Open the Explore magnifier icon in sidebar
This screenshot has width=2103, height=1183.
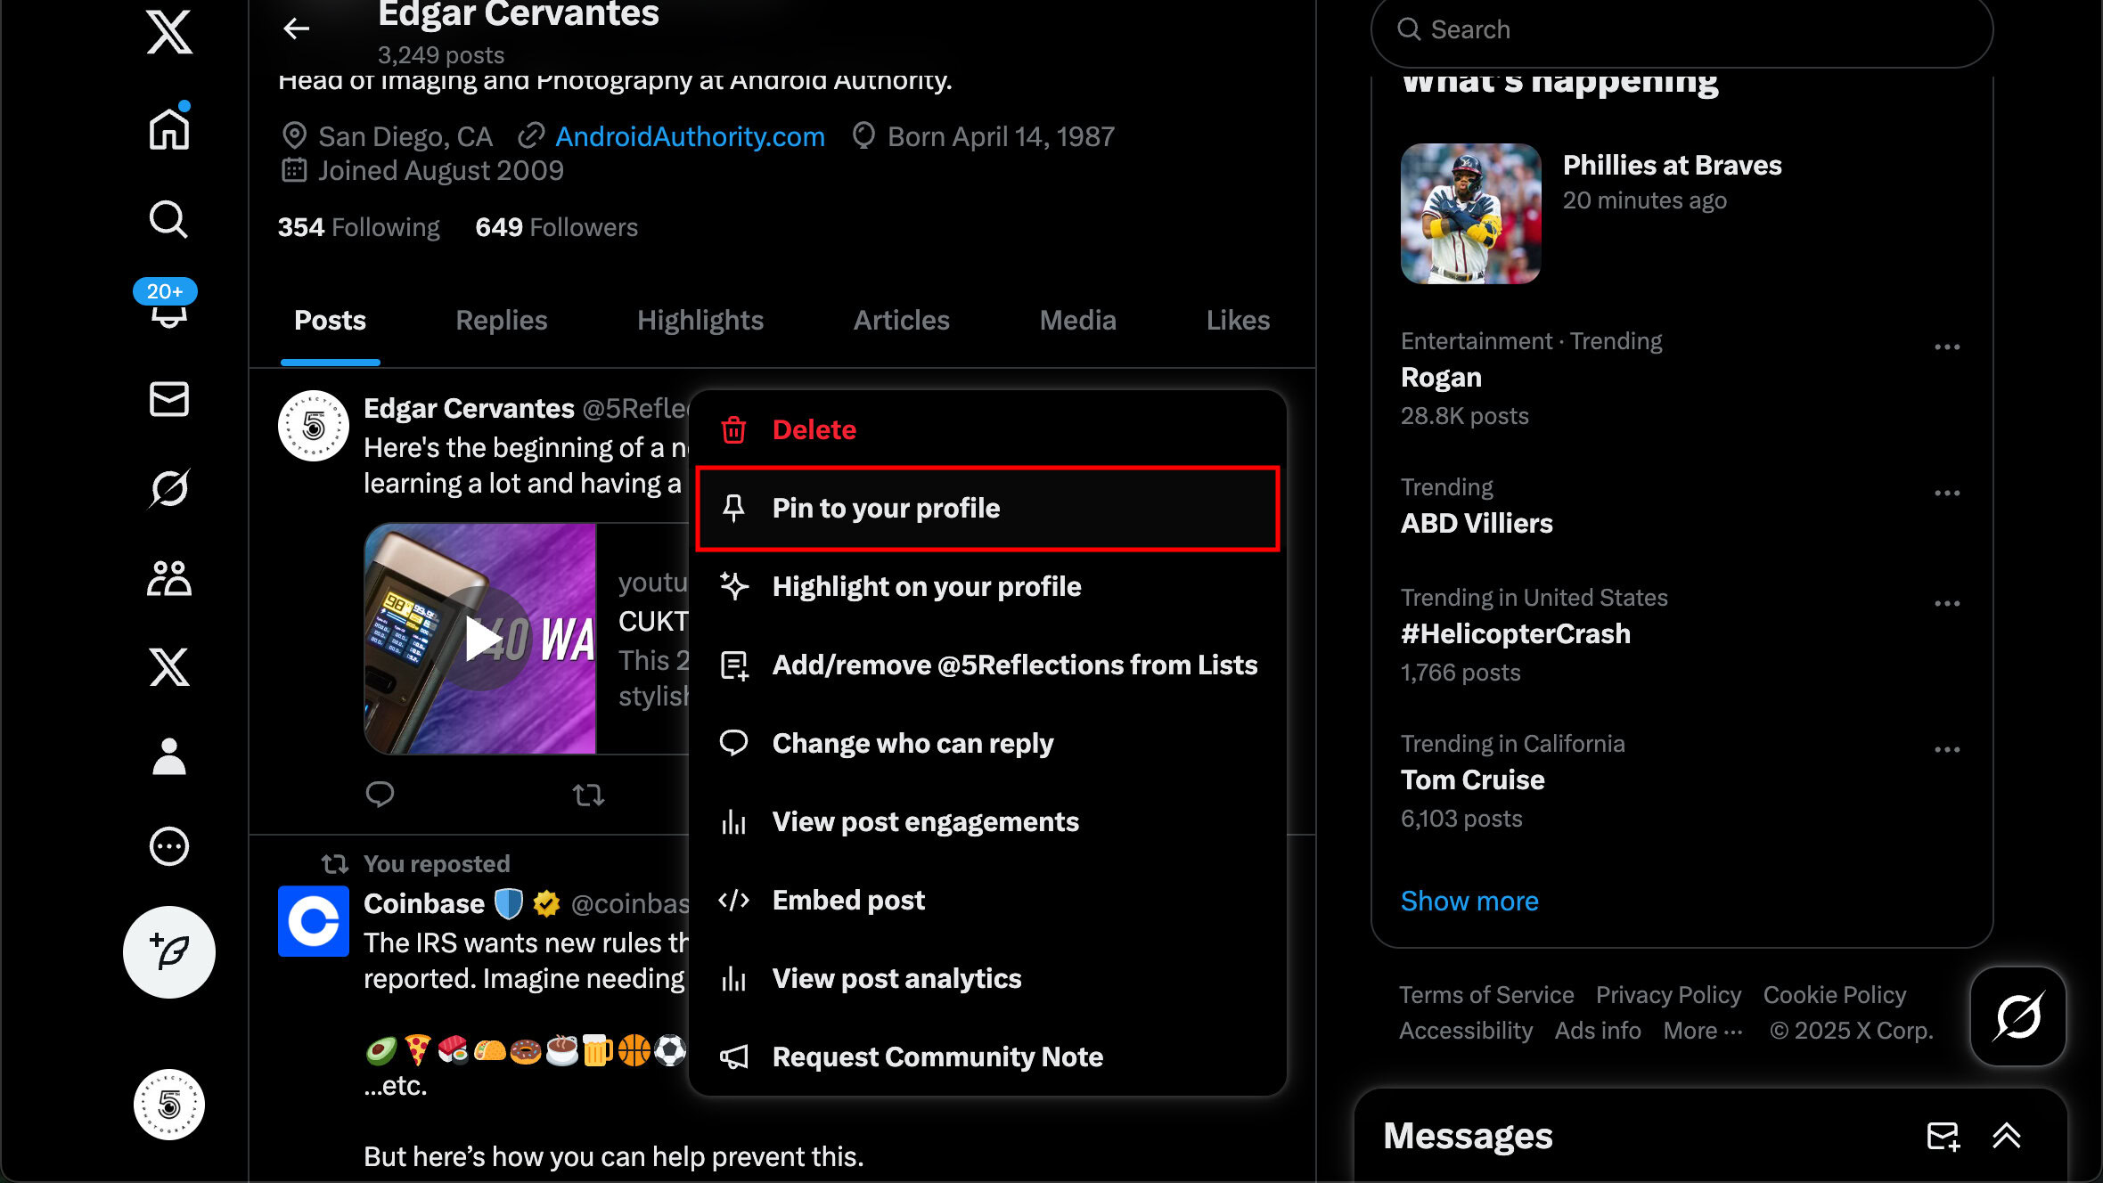point(168,219)
